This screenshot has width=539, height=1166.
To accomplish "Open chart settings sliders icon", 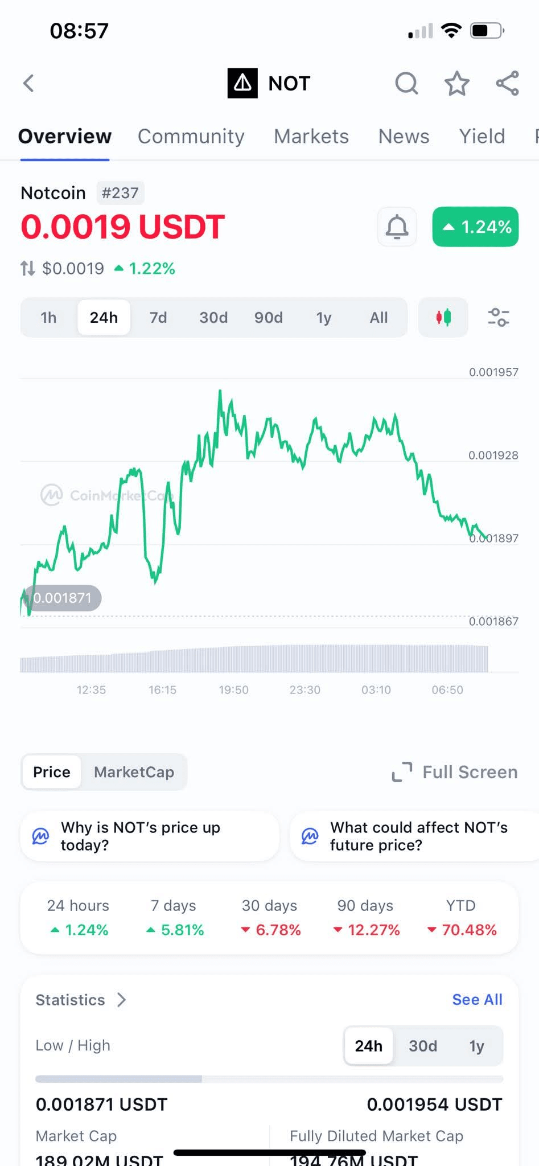I will pyautogui.click(x=498, y=317).
